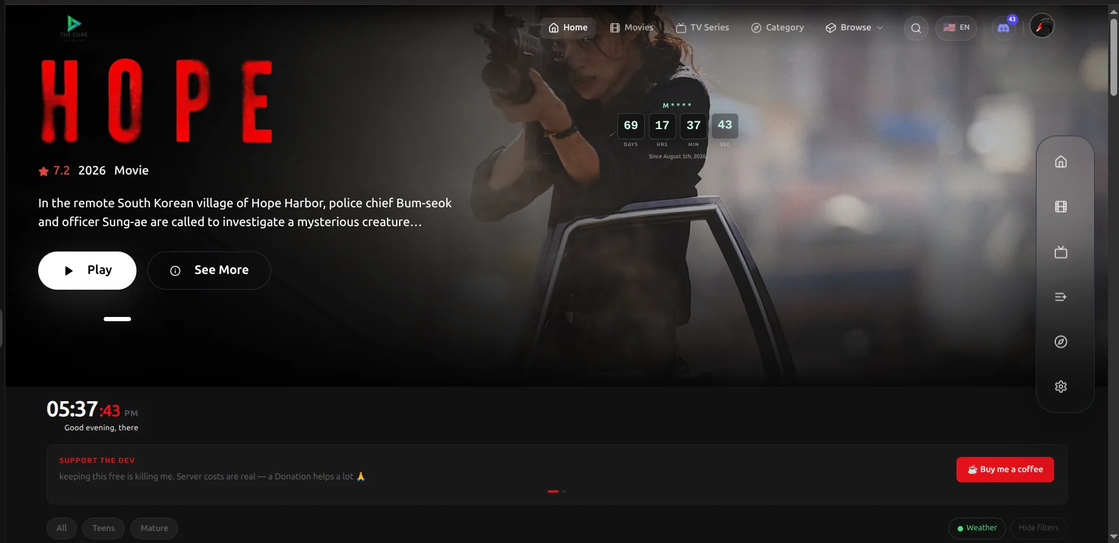The image size is (1119, 543).
Task: Open the Discord icon with badge 43
Action: (1004, 28)
